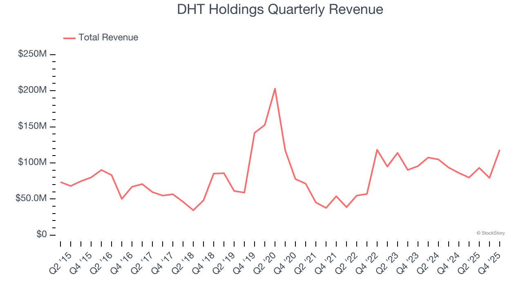Click the $150M y-axis label

point(32,125)
